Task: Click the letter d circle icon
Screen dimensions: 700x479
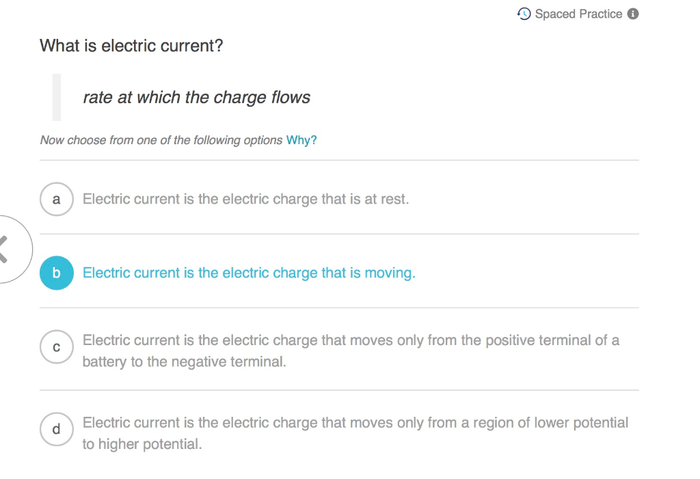Action: click(x=57, y=429)
